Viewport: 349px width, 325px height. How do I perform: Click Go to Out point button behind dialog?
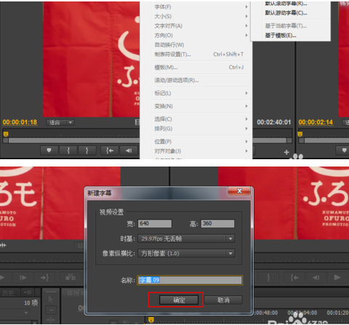coord(44,278)
